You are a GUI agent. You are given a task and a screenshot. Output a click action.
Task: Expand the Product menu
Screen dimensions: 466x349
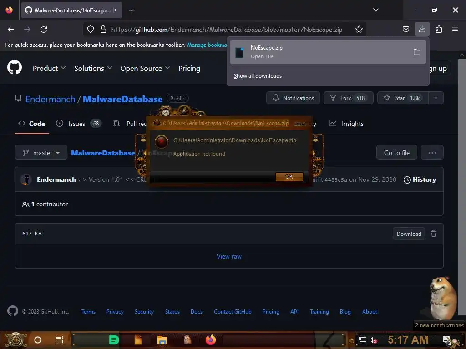tap(49, 68)
